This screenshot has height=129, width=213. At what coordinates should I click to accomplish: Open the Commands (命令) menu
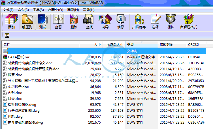pos(23,10)
